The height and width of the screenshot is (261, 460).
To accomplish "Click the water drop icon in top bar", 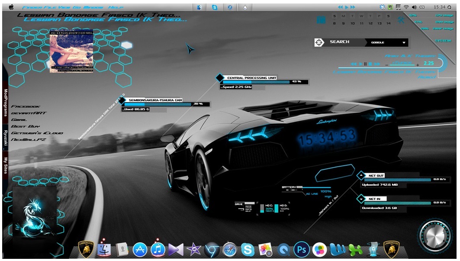I will (x=245, y=7).
